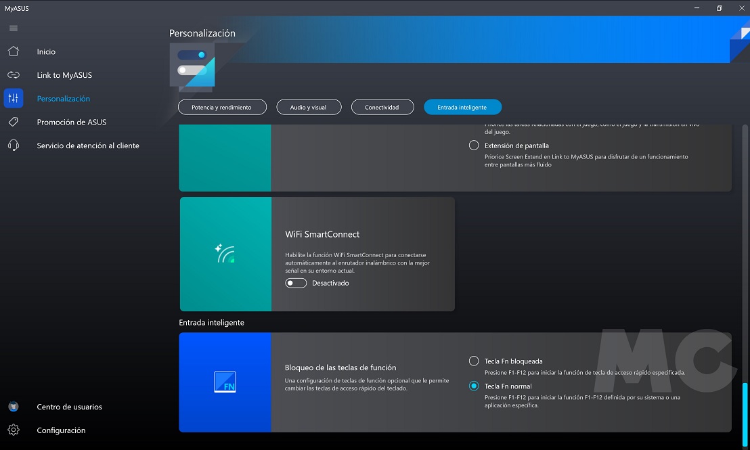Go to the Conectividad tab
750x450 pixels.
click(382, 107)
